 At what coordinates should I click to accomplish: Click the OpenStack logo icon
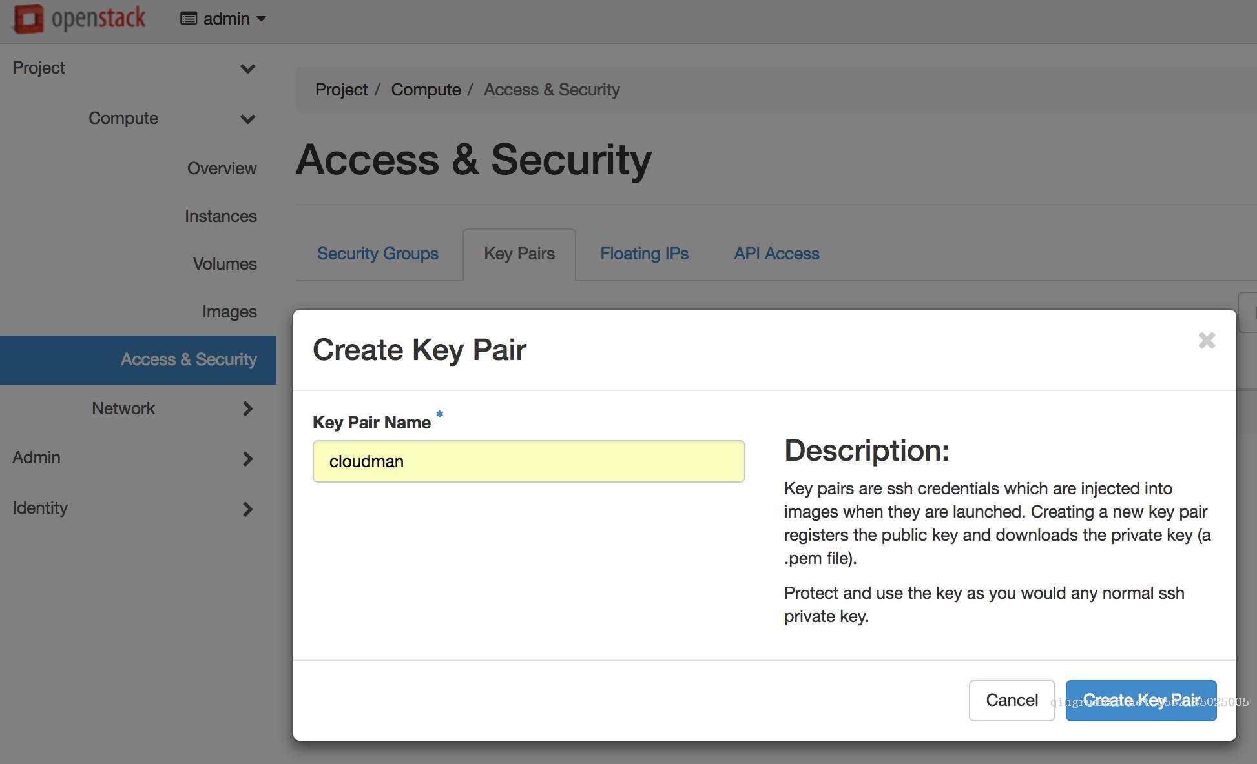(x=28, y=17)
